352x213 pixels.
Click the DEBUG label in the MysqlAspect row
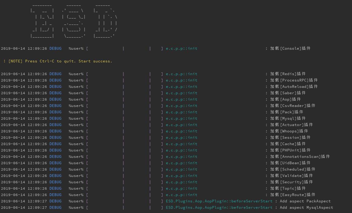pos(55,208)
